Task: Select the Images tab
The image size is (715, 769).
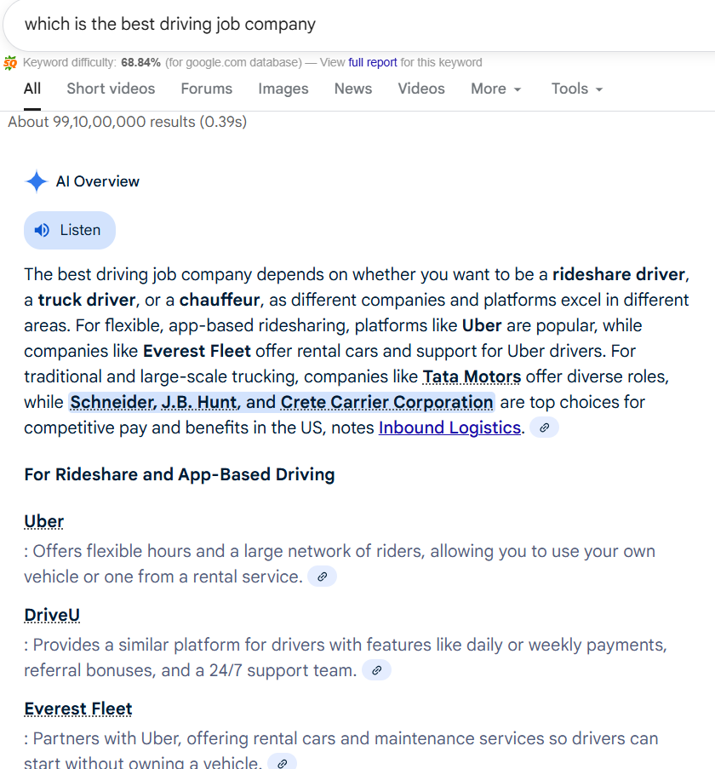Action: click(x=283, y=89)
